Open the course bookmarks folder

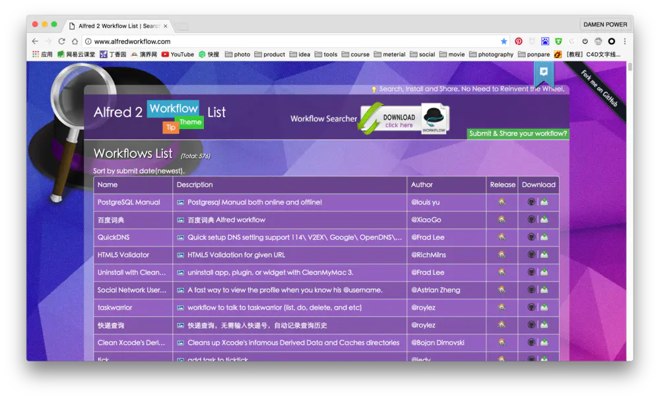356,54
